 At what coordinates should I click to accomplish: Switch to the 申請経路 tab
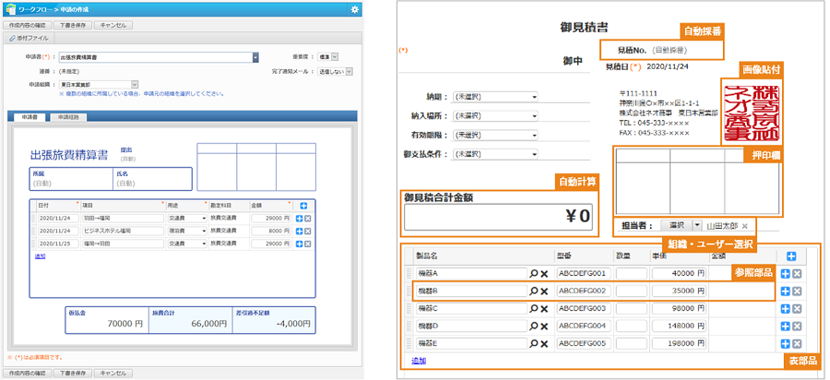pyautogui.click(x=67, y=117)
